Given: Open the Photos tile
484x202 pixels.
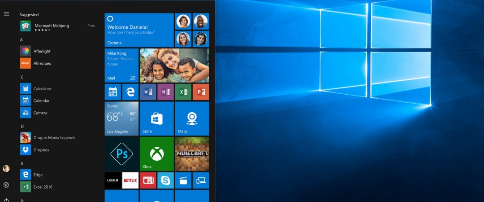Looking at the screenshot, I should pyautogui.click(x=174, y=65).
